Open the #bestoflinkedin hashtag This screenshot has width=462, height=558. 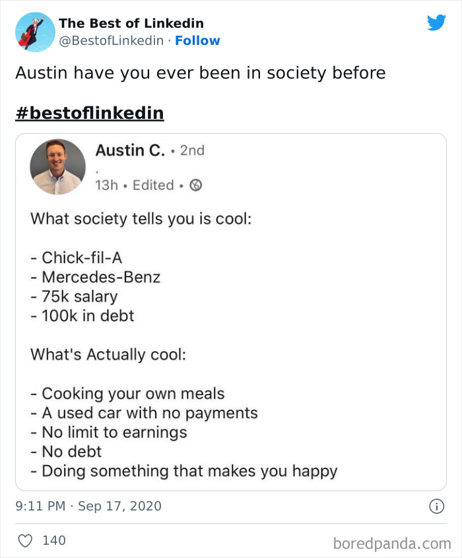coord(90,112)
